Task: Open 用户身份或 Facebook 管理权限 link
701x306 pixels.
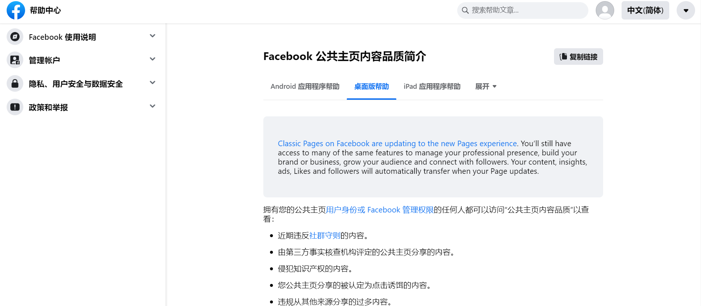Action: (380, 210)
